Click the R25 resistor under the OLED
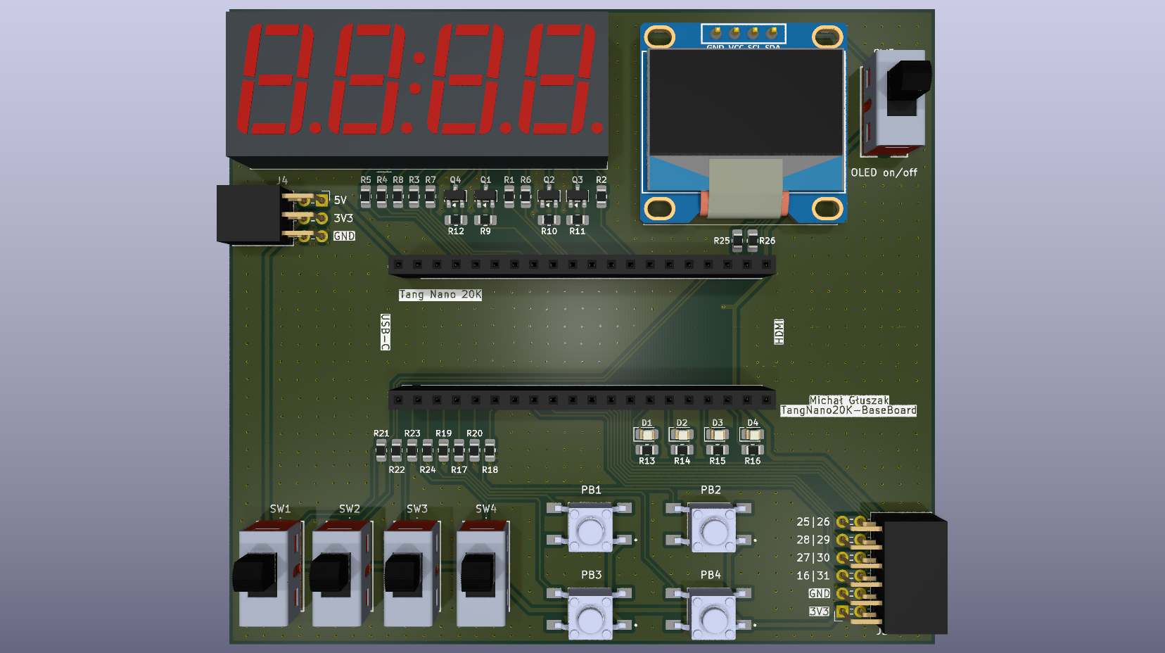The height and width of the screenshot is (653, 1165). [737, 241]
